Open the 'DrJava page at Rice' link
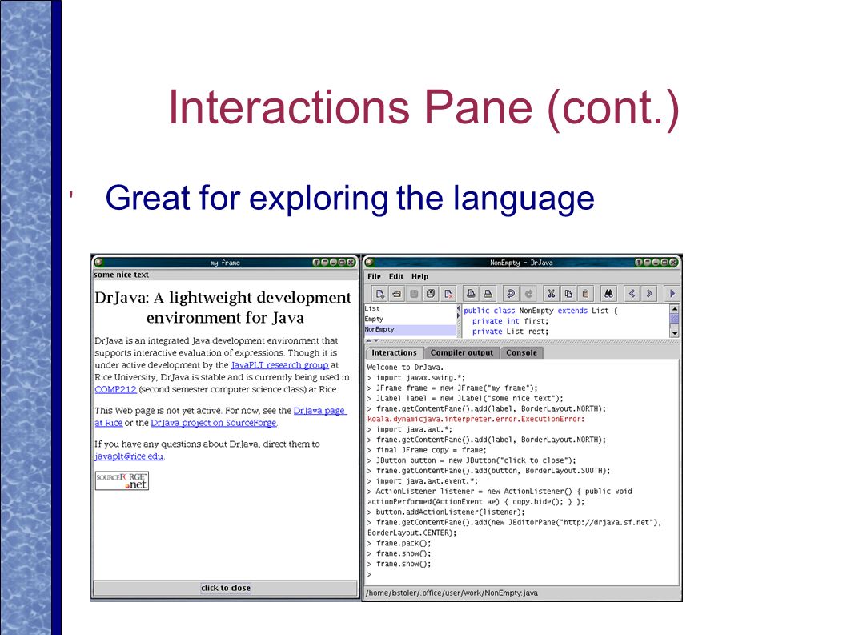This screenshot has height=635, width=847. pyautogui.click(x=319, y=411)
